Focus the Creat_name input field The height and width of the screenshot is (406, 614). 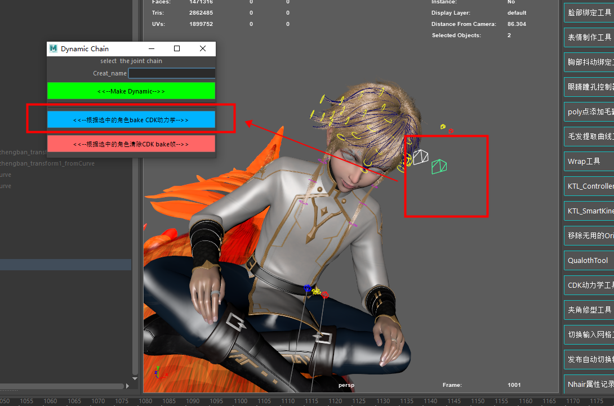tap(172, 73)
